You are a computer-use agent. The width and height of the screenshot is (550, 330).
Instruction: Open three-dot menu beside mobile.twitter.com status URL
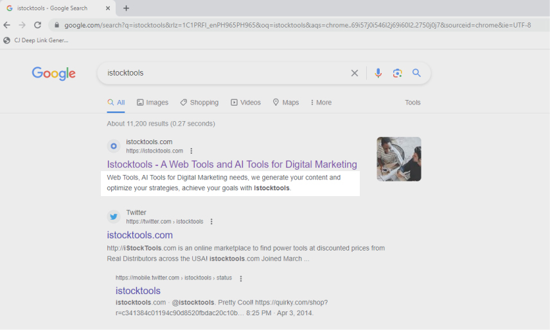240,278
